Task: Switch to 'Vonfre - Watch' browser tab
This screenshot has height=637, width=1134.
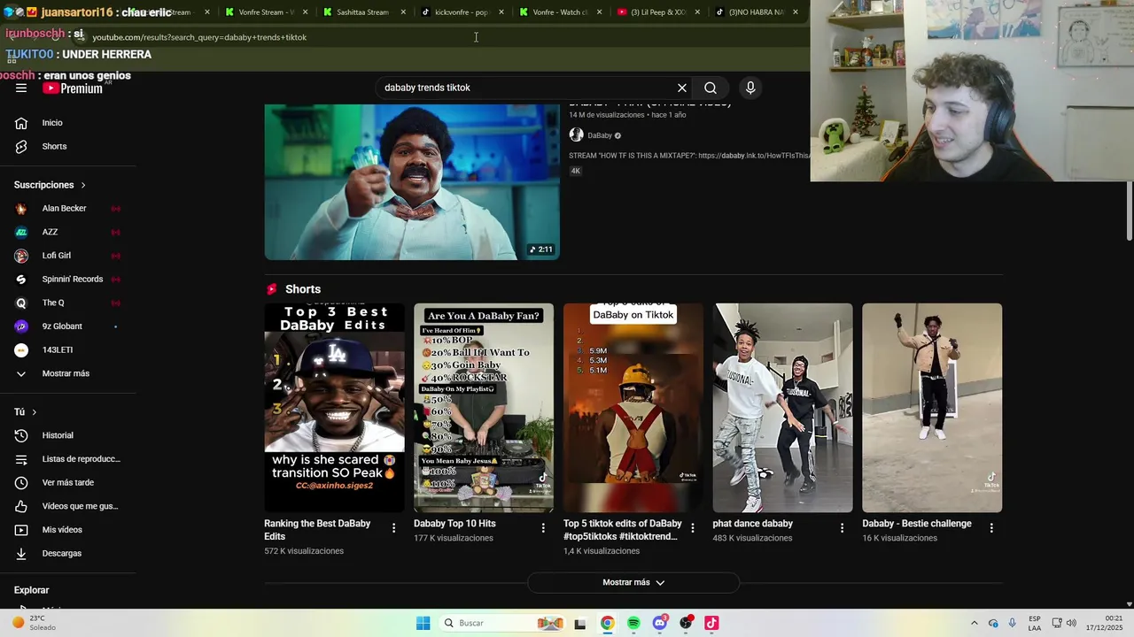Action: [x=560, y=12]
